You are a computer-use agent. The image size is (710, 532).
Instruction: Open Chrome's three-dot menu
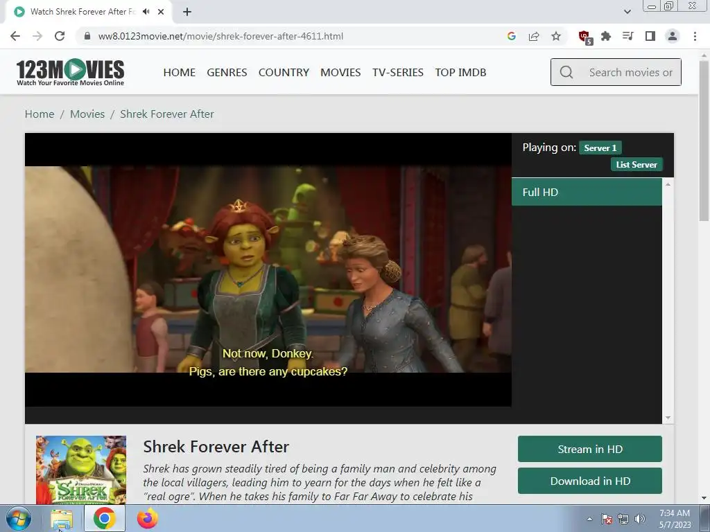695,36
